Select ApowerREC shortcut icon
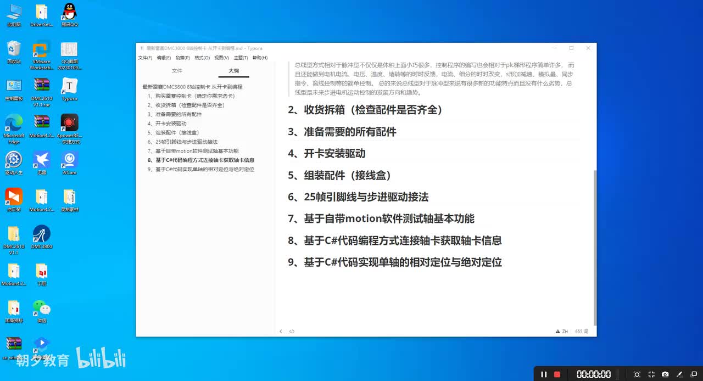Screen dimensions: 703x381 point(70,130)
